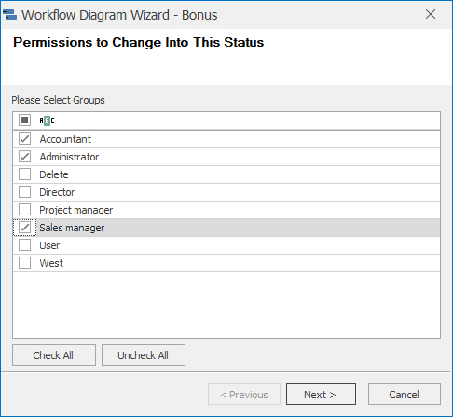Click the Check All button
This screenshot has height=417, width=453.
tap(54, 354)
